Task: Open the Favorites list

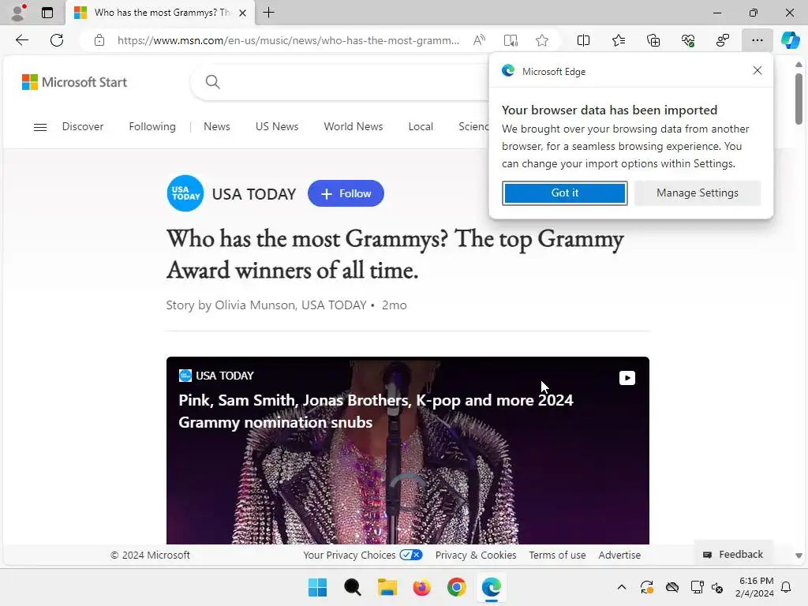Action: click(619, 40)
